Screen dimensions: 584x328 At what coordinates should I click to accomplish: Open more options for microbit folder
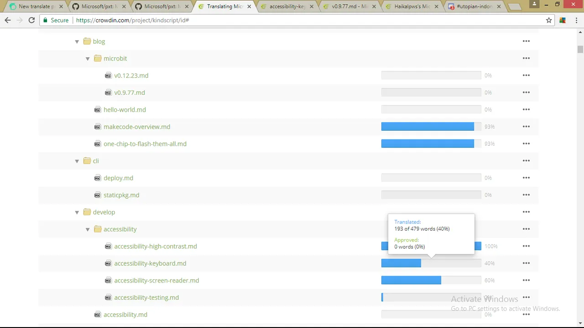[526, 58]
